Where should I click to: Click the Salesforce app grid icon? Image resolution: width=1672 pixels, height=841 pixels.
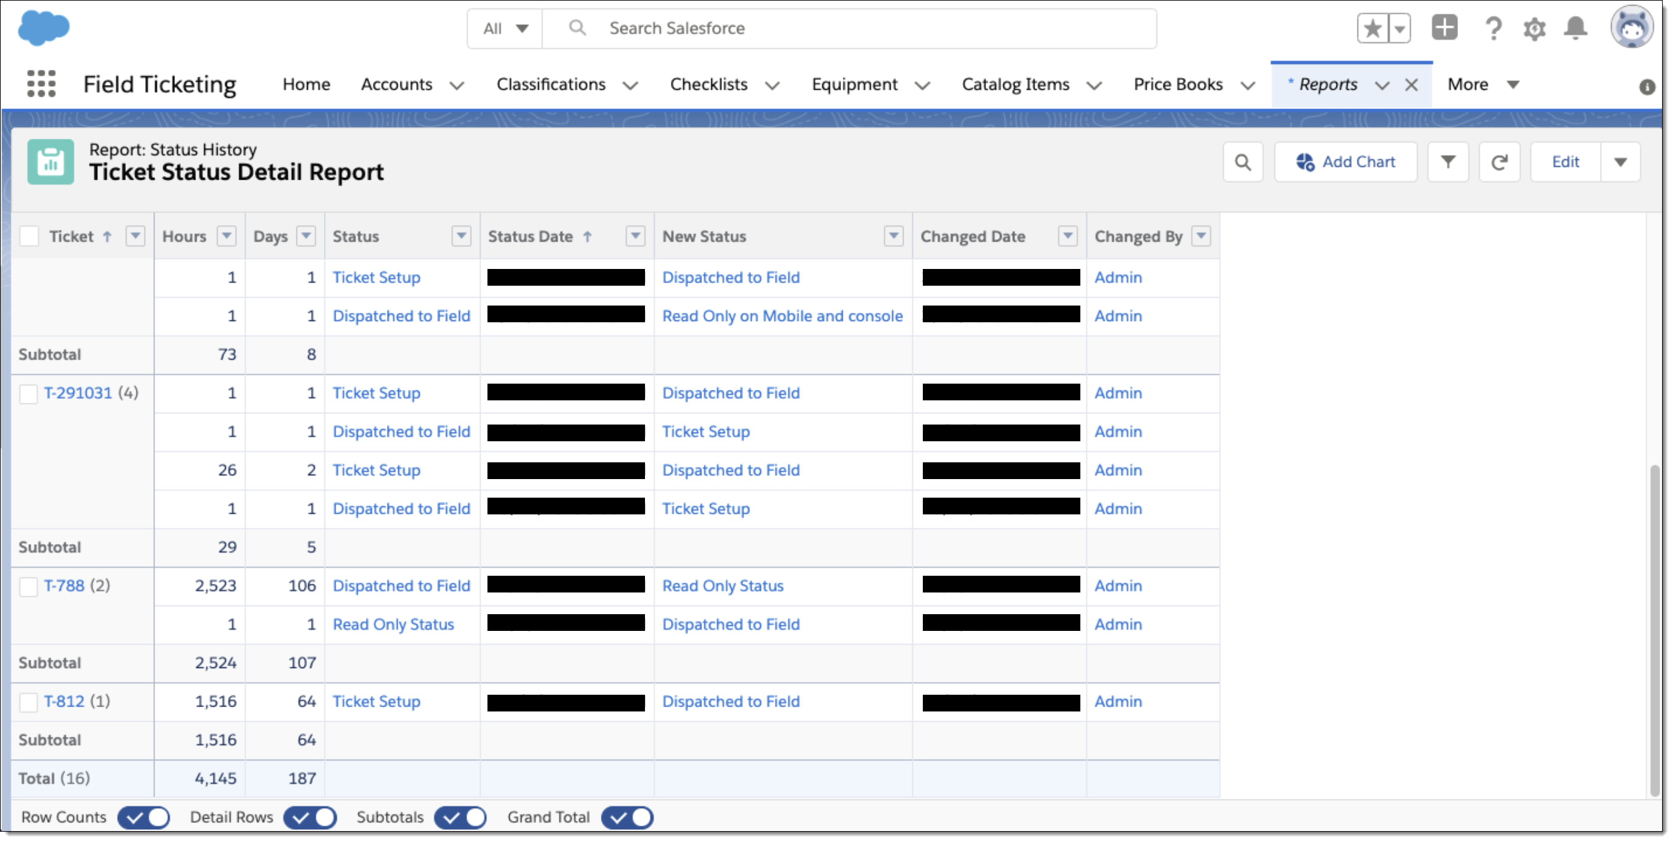pyautogui.click(x=41, y=84)
